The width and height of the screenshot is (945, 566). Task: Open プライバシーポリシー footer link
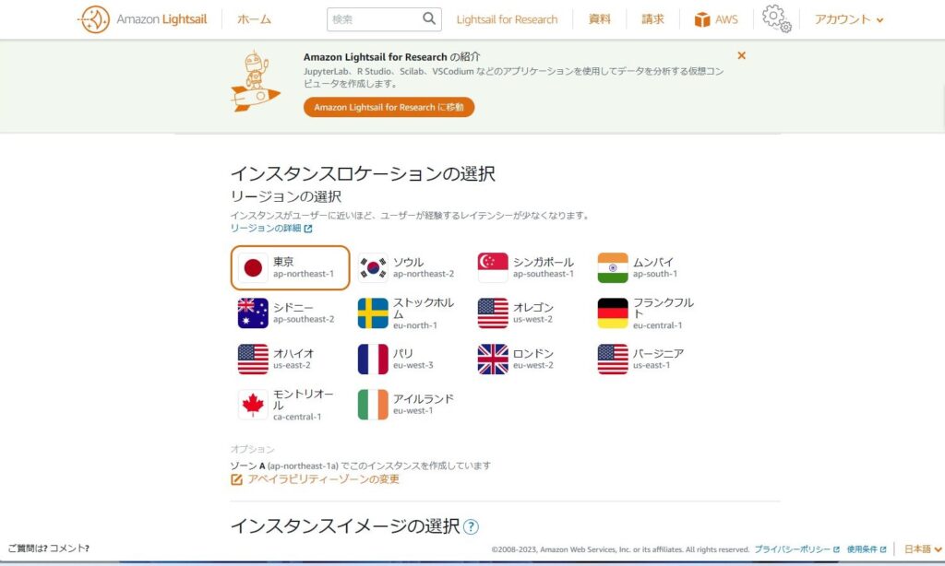coord(793,549)
